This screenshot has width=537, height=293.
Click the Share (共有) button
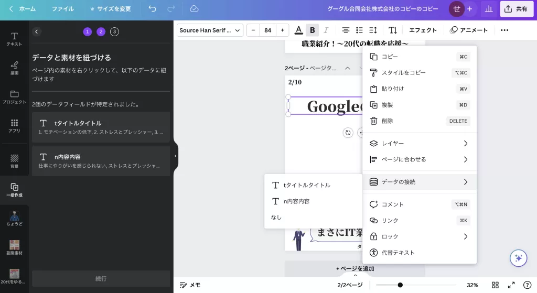pos(517,9)
